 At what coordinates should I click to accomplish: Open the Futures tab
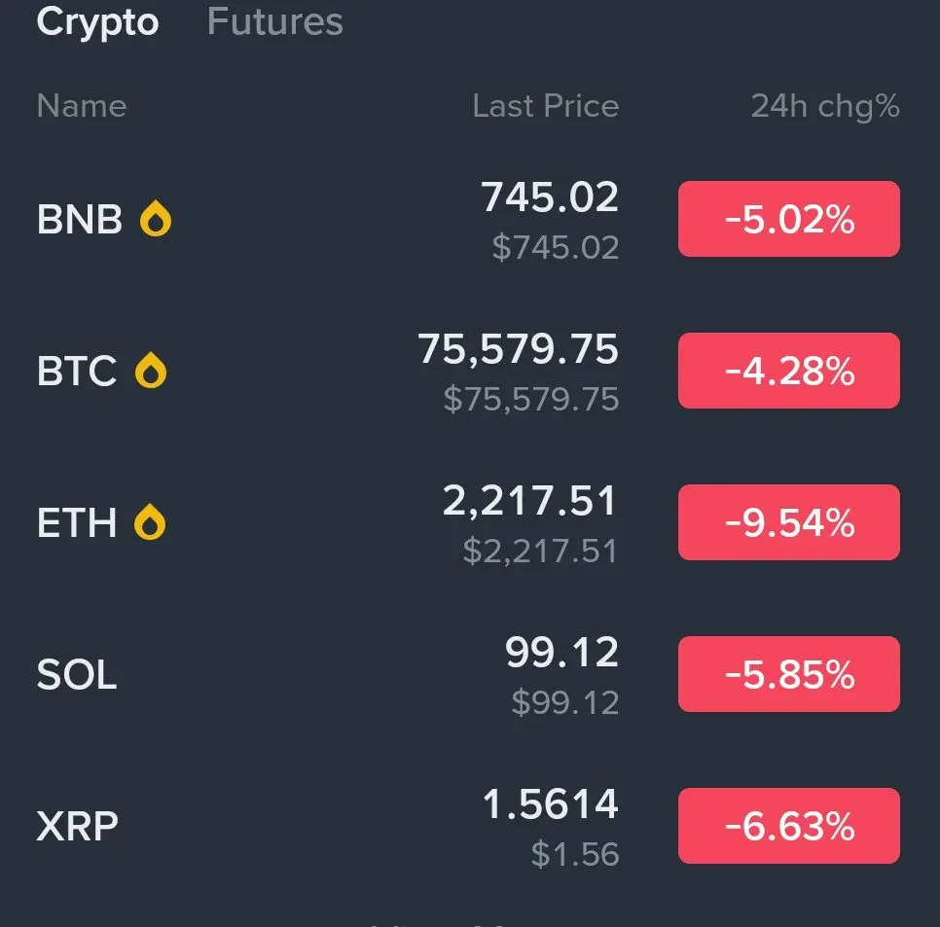(x=274, y=21)
